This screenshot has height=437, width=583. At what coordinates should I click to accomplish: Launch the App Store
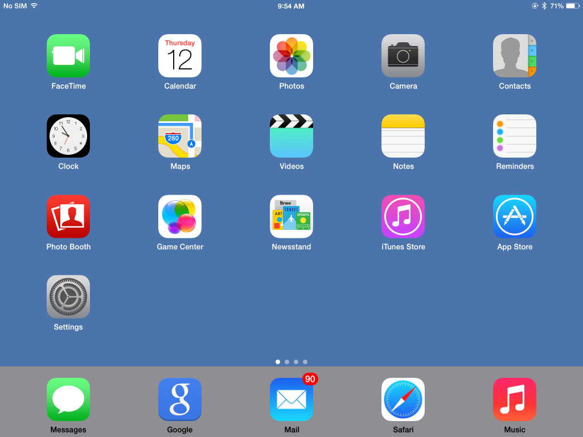(515, 216)
